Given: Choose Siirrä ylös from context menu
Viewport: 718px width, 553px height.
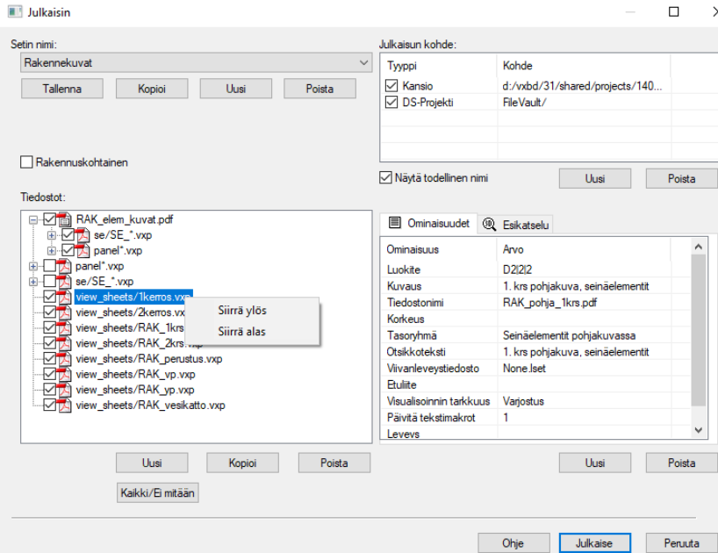Looking at the screenshot, I should click(242, 311).
